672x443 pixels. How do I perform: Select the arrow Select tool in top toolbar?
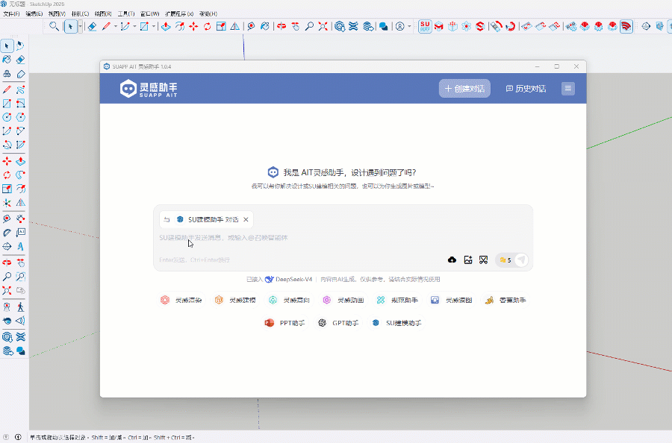pos(70,27)
